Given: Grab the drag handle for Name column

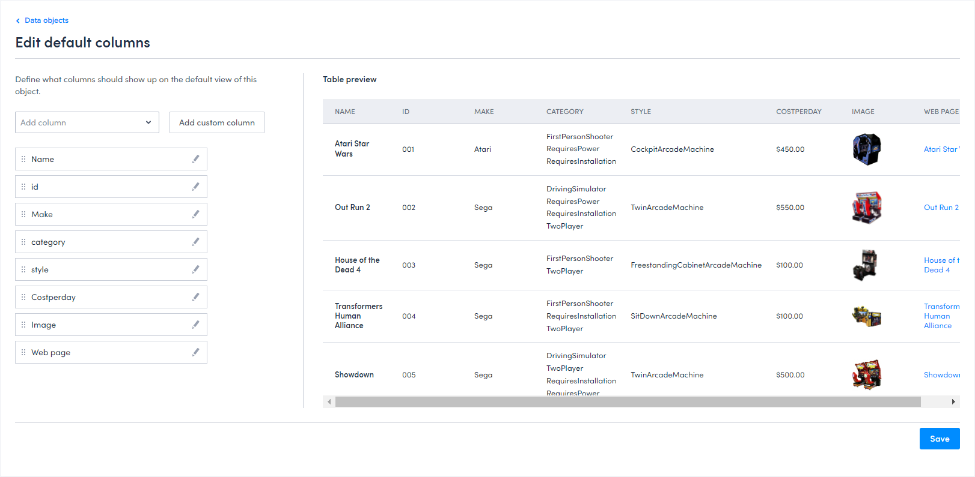Looking at the screenshot, I should 23,159.
